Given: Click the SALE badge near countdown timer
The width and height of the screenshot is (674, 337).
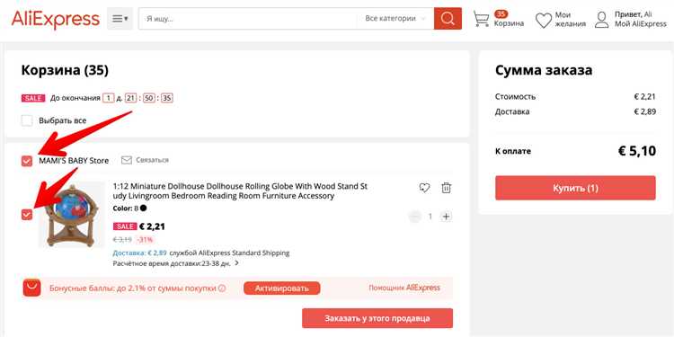Looking at the screenshot, I should point(33,98).
